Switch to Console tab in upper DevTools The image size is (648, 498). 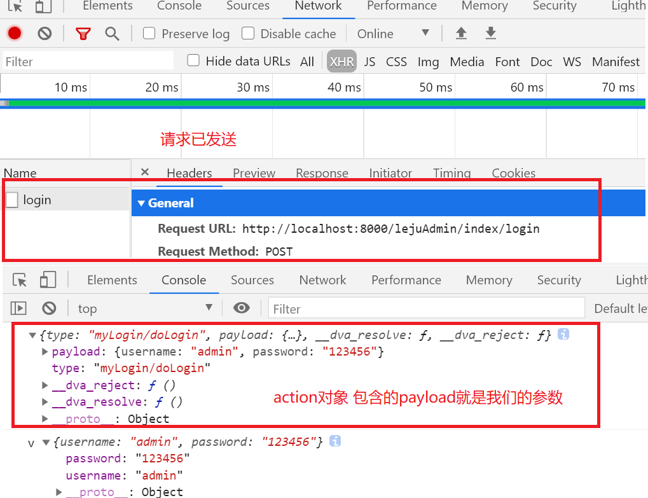coord(179,6)
